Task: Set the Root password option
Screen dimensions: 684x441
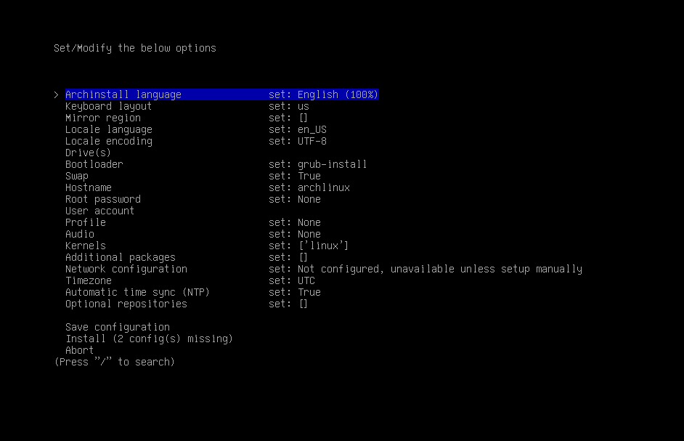Action: point(103,199)
